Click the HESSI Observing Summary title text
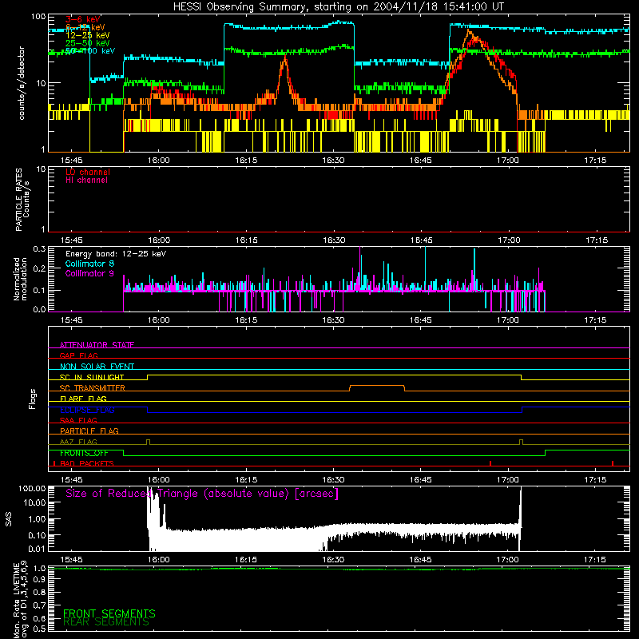Screen dimensions: 639x639 coord(338,7)
